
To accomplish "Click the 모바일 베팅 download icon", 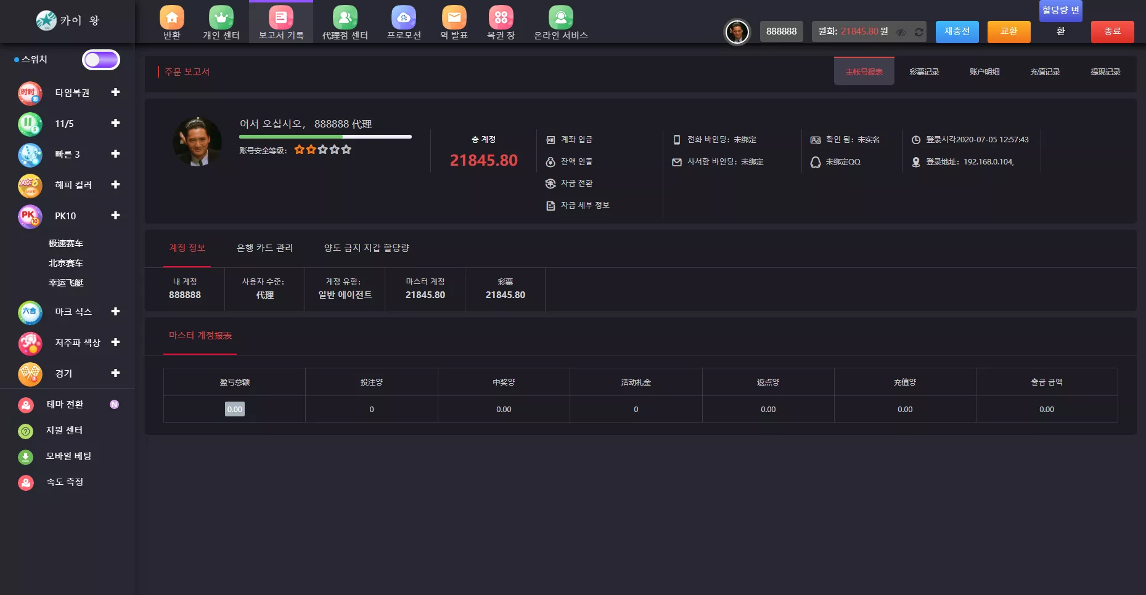I will pyautogui.click(x=26, y=456).
